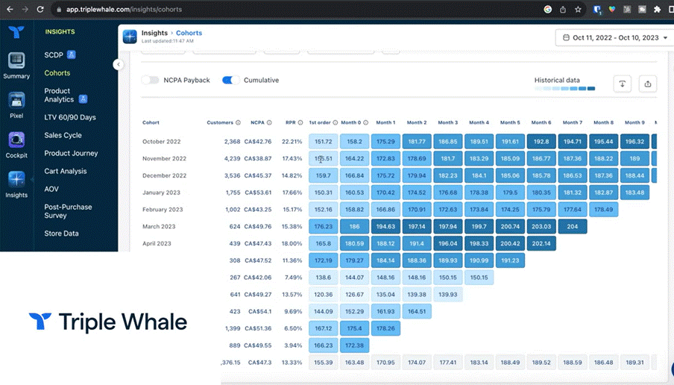
Task: Click the Historical data color legend
Action: point(564,88)
